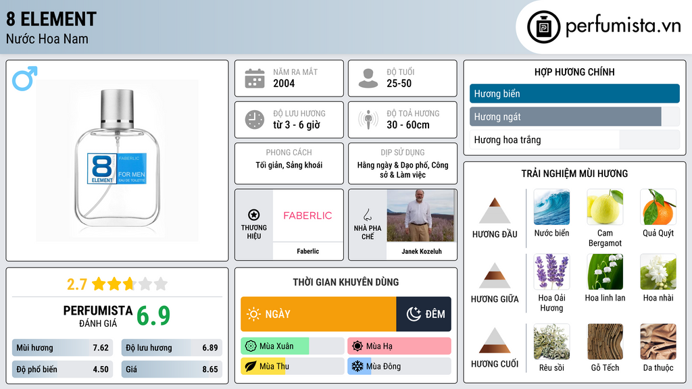Click the perfumista.vn perfume bottle logo icon
The width and height of the screenshot is (692, 389).
pos(544,27)
